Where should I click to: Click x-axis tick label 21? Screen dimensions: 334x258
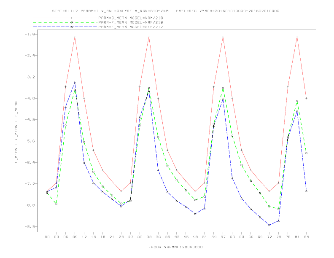(112, 237)
